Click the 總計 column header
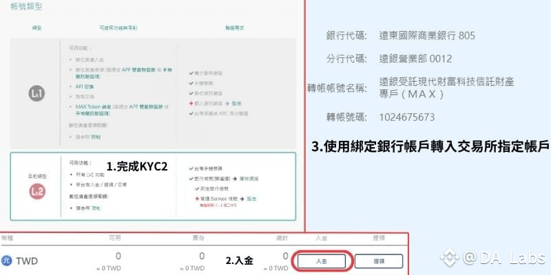 click(x=282, y=238)
